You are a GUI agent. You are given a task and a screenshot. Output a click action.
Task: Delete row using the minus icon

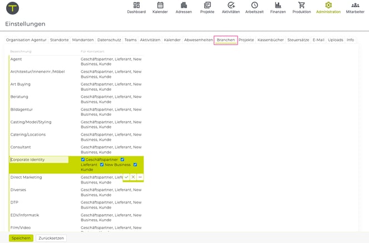[140, 177]
